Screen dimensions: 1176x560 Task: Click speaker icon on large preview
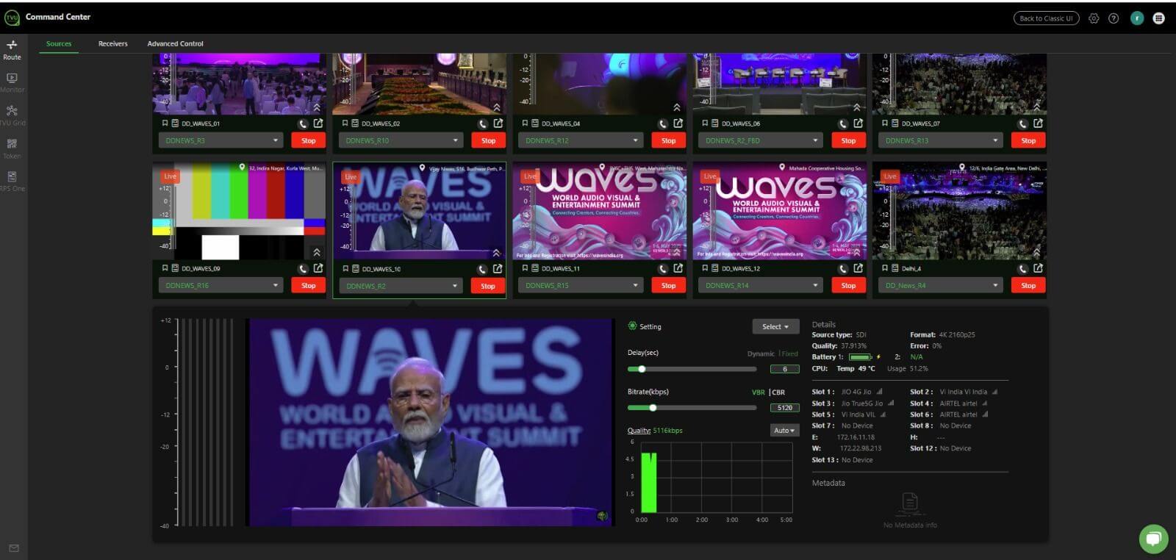click(x=602, y=516)
